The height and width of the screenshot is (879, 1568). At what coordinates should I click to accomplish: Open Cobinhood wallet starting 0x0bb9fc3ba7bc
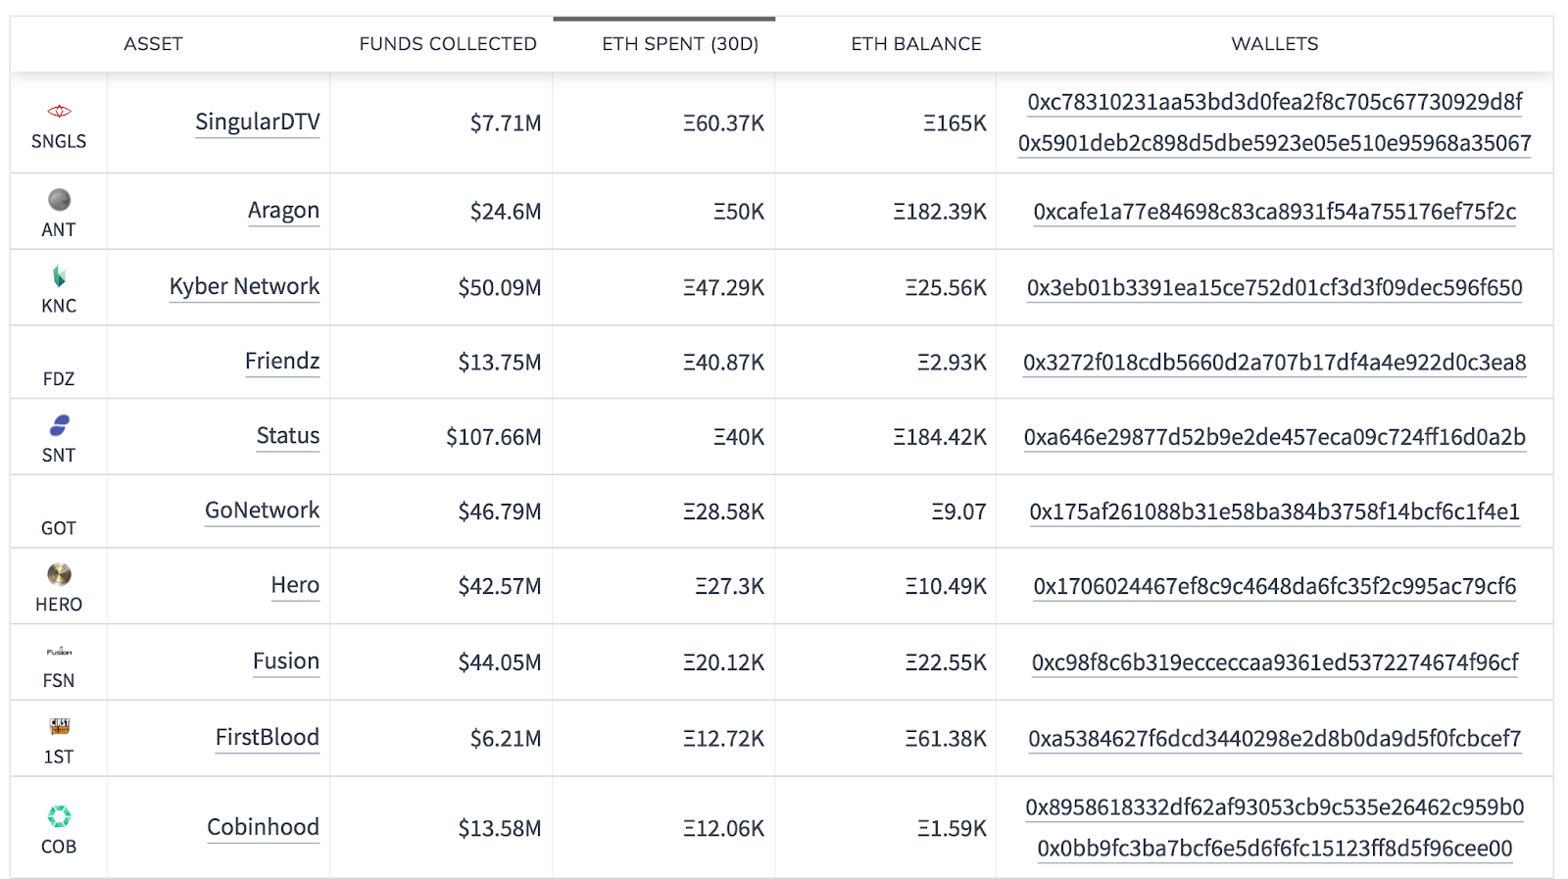click(1275, 849)
